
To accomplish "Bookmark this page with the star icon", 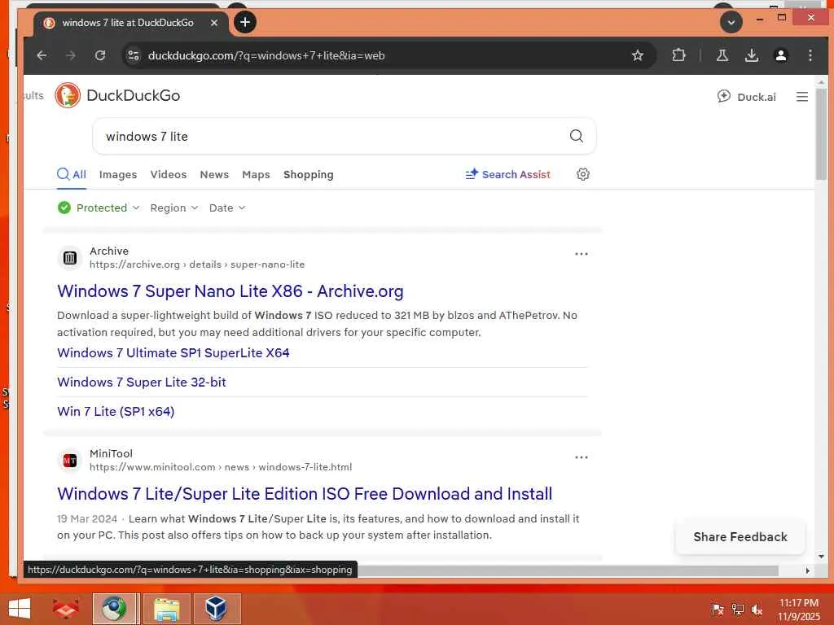I will pos(637,55).
